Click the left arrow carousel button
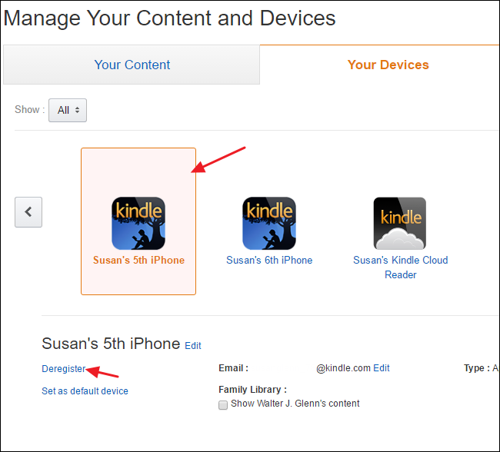500x452 pixels. click(x=28, y=211)
